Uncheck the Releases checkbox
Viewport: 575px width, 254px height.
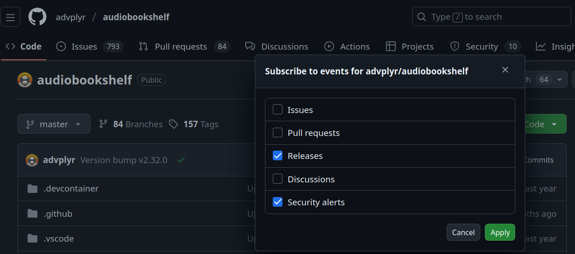point(277,156)
